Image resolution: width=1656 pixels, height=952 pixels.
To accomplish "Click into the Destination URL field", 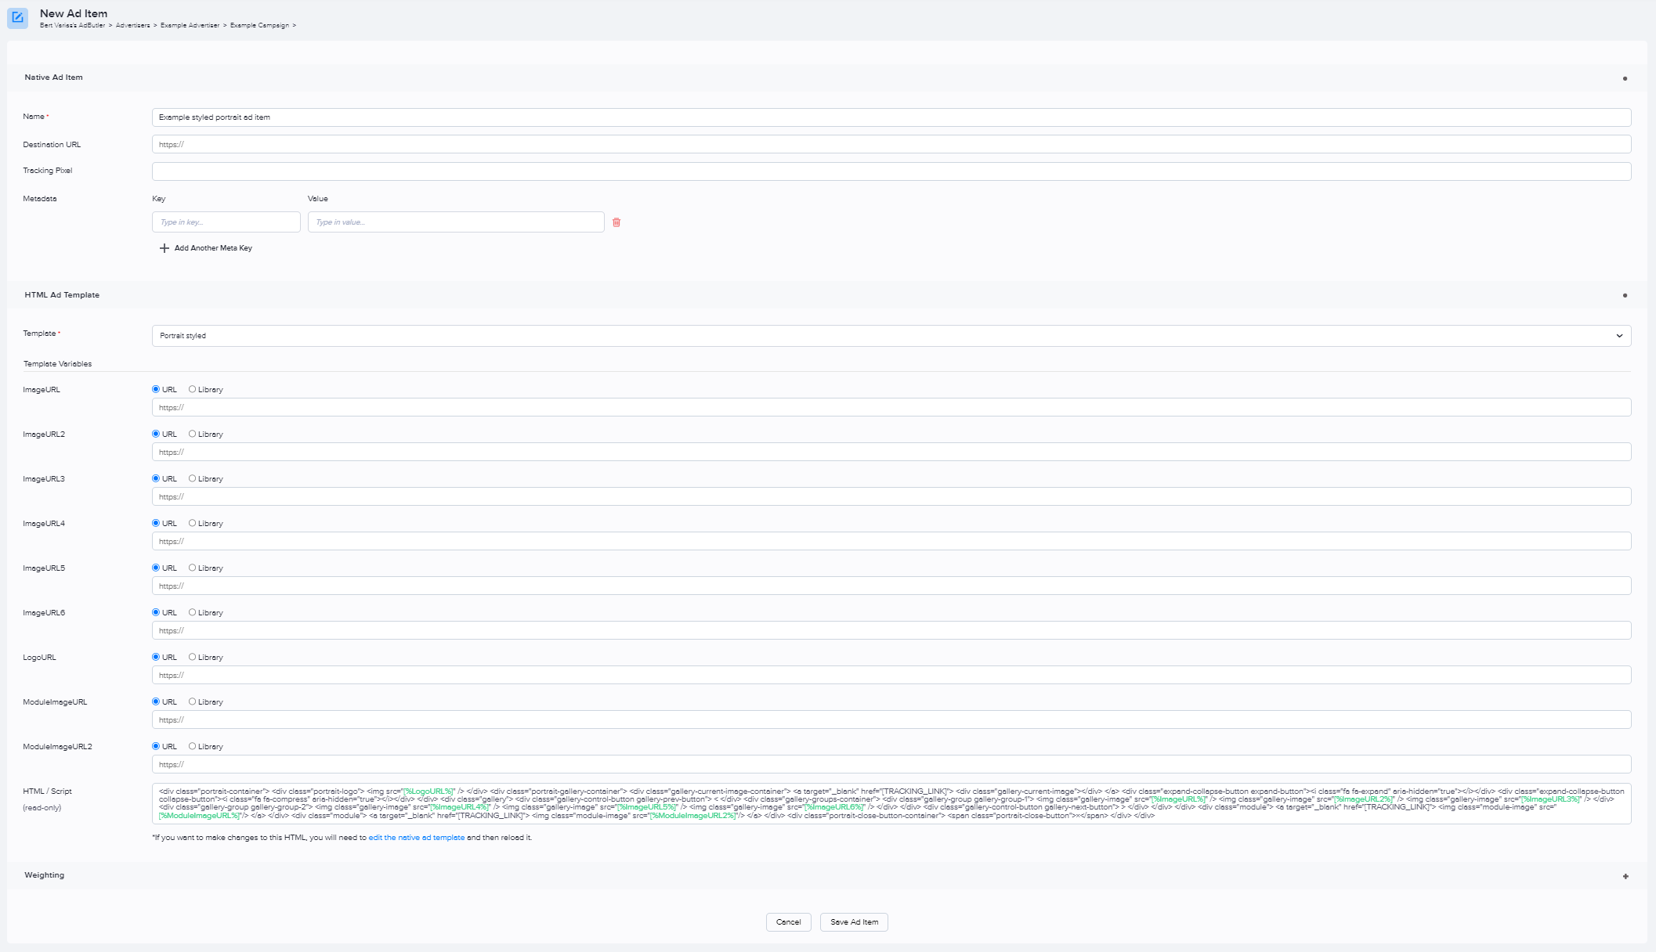I will pyautogui.click(x=891, y=145).
